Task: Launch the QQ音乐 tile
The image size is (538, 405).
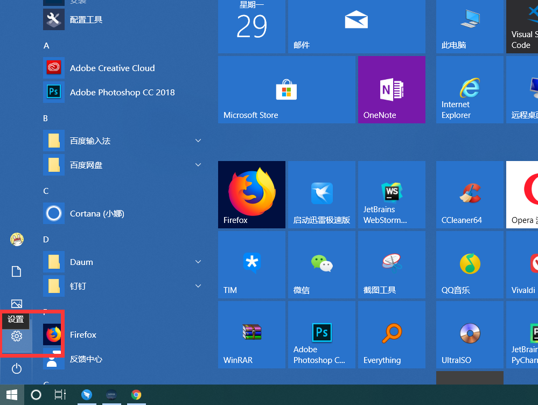Action: point(470,264)
